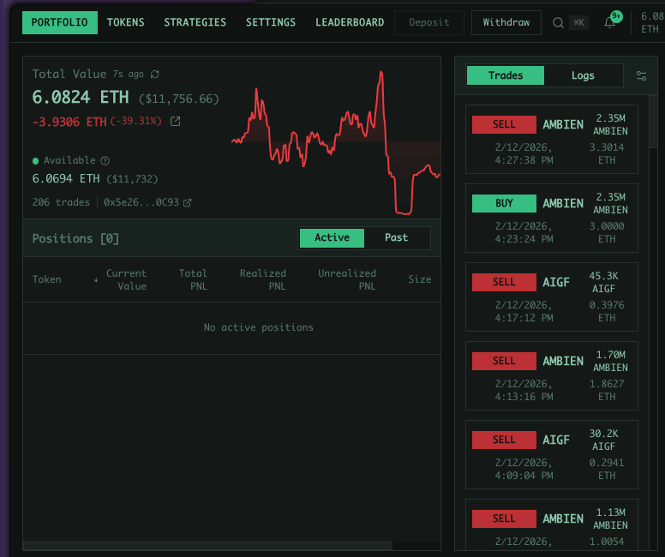The image size is (665, 557).
Task: Sort table by the Token column header
Action: [x=46, y=279]
